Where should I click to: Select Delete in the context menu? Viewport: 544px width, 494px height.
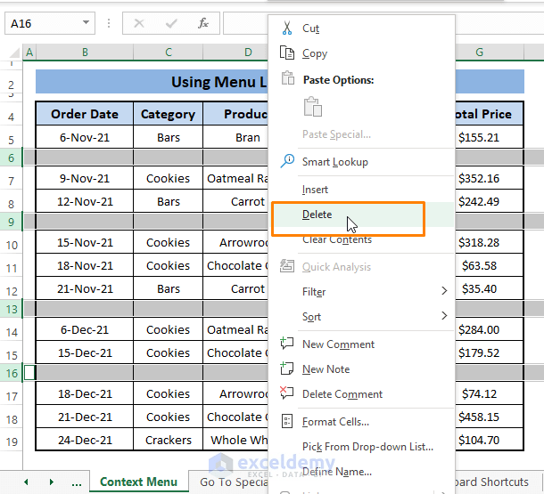[x=361, y=215]
